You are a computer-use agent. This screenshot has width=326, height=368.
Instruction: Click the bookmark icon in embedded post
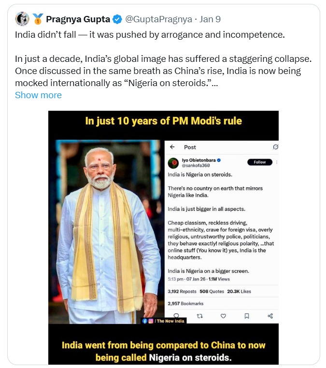246,316
